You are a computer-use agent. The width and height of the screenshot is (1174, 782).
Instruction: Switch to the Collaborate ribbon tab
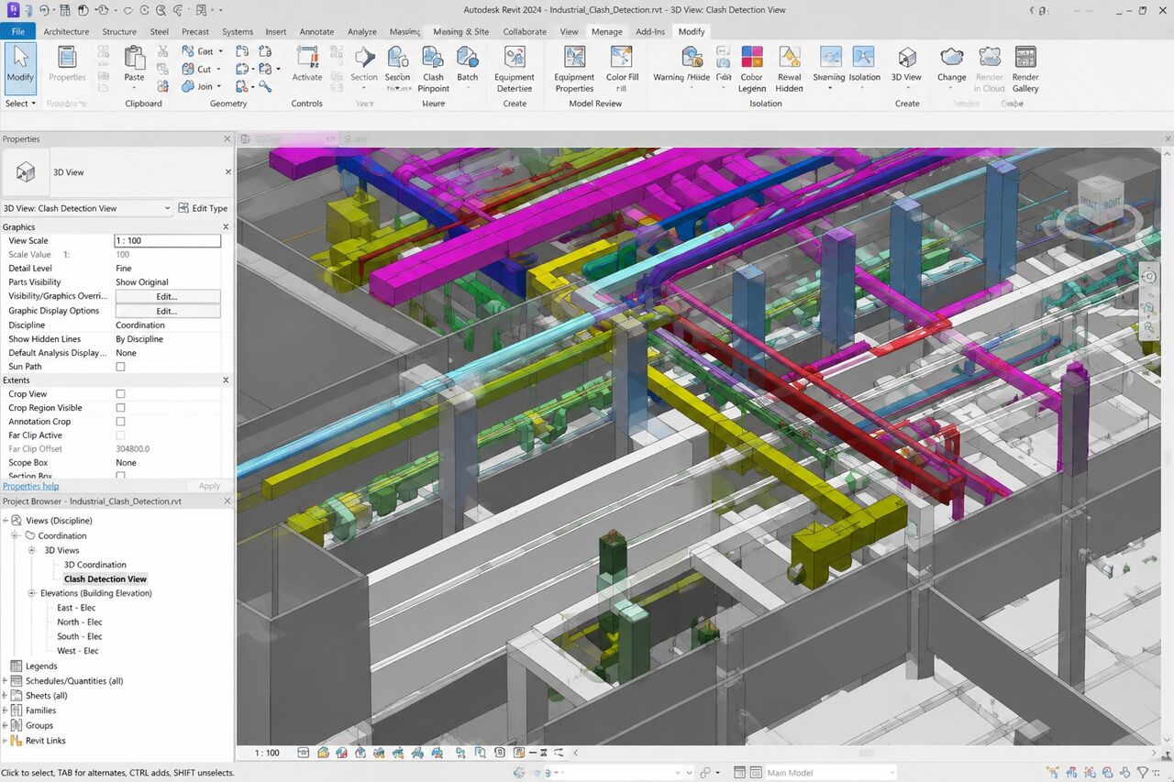525,31
